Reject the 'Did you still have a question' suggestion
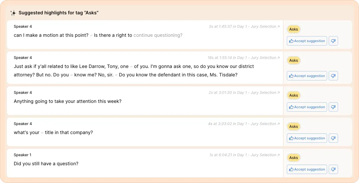 coord(333,169)
